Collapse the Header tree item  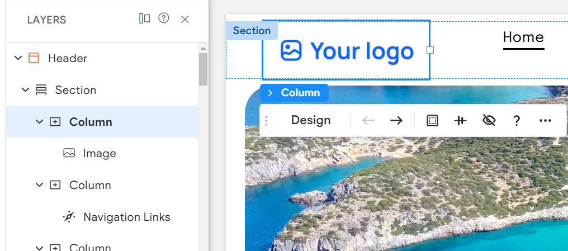(x=18, y=58)
